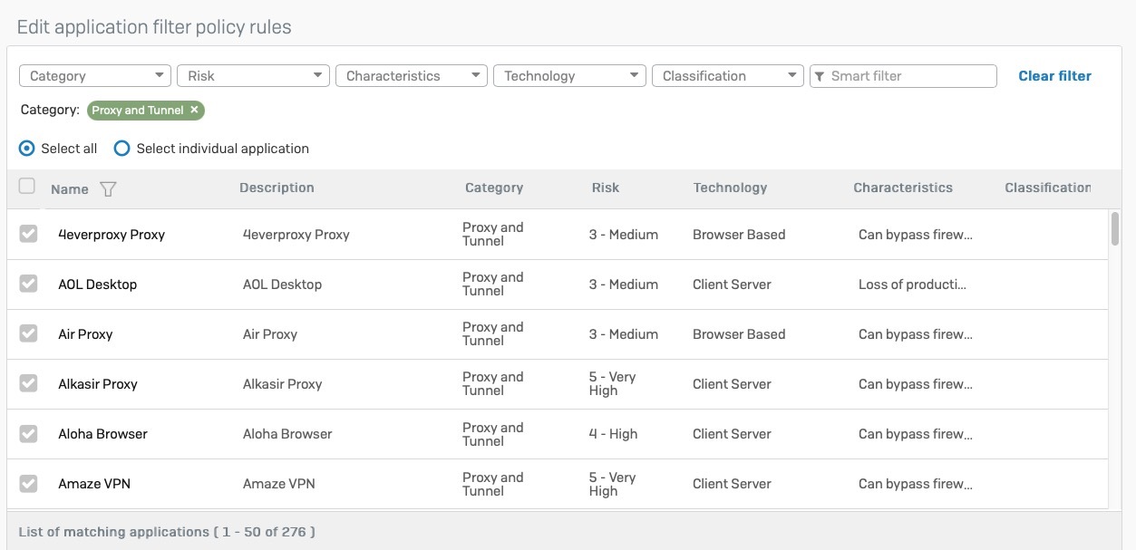Open the Characteristics dropdown
1136x550 pixels.
412,76
